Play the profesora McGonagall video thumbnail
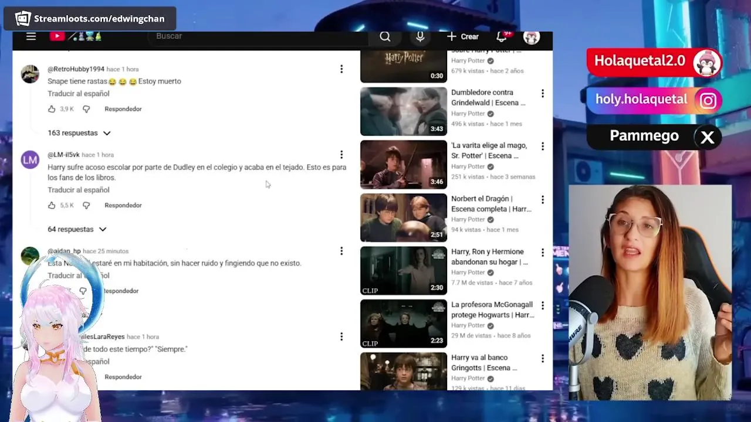This screenshot has height=422, width=751. click(404, 324)
